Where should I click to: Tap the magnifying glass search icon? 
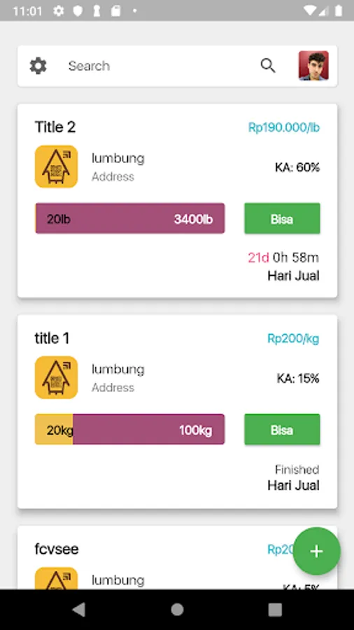pyautogui.click(x=268, y=66)
